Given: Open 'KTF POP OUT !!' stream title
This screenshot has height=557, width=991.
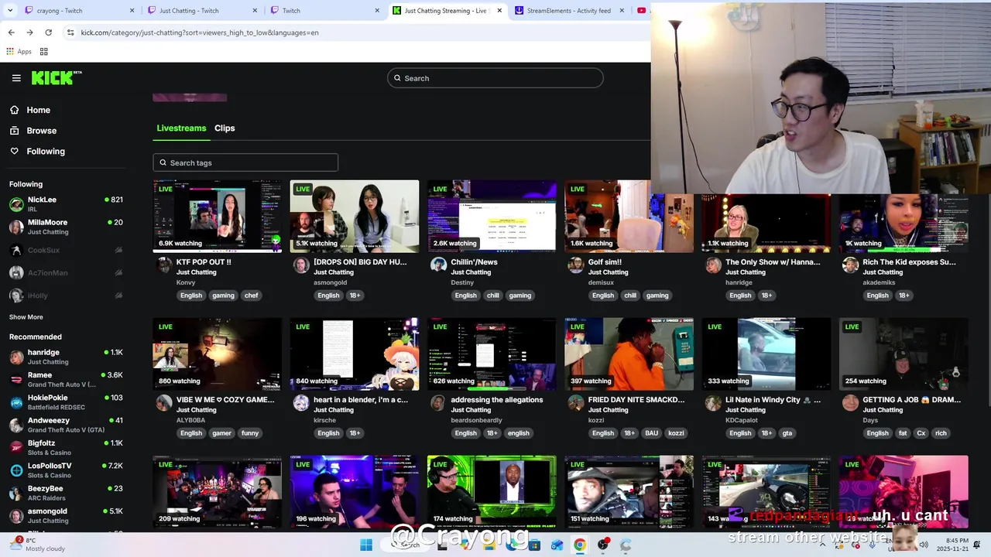Looking at the screenshot, I should click(x=204, y=262).
